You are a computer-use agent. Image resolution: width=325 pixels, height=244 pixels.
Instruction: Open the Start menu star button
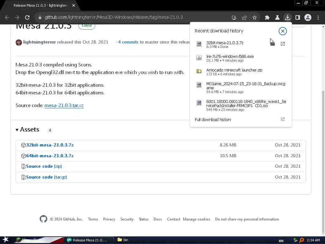click(x=6, y=240)
